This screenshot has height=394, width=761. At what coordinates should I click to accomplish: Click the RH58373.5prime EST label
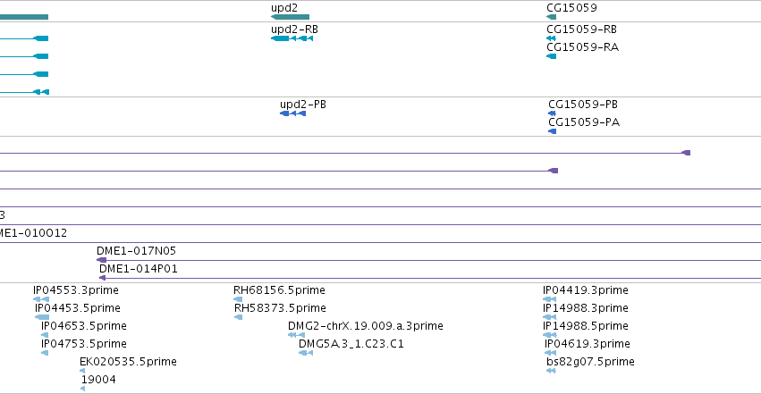[280, 308]
